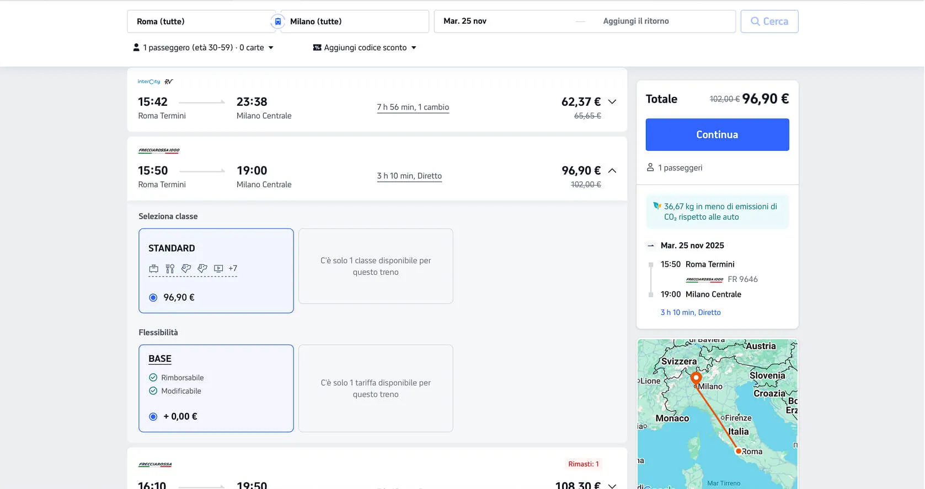Open the 3 h 10 min, Diretto link in results

pyautogui.click(x=409, y=176)
